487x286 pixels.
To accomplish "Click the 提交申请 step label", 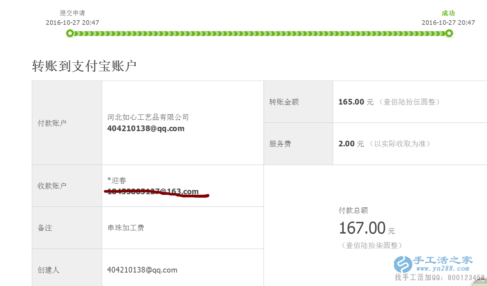I will click(x=72, y=13).
